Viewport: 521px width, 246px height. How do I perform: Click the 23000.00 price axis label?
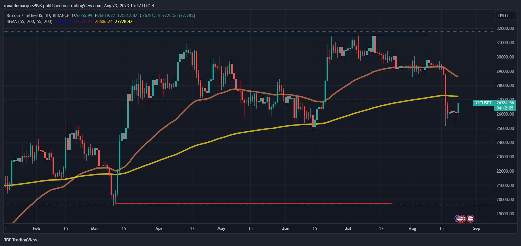[x=505, y=157]
